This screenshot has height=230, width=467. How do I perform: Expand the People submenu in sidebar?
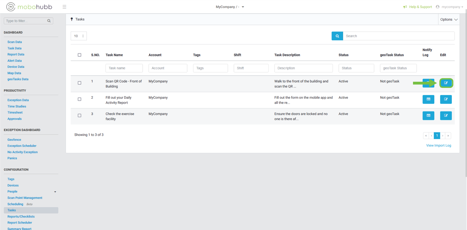coord(55,192)
